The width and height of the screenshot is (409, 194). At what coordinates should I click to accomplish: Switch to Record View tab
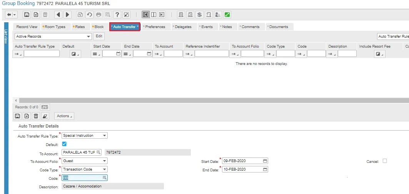[27, 27]
